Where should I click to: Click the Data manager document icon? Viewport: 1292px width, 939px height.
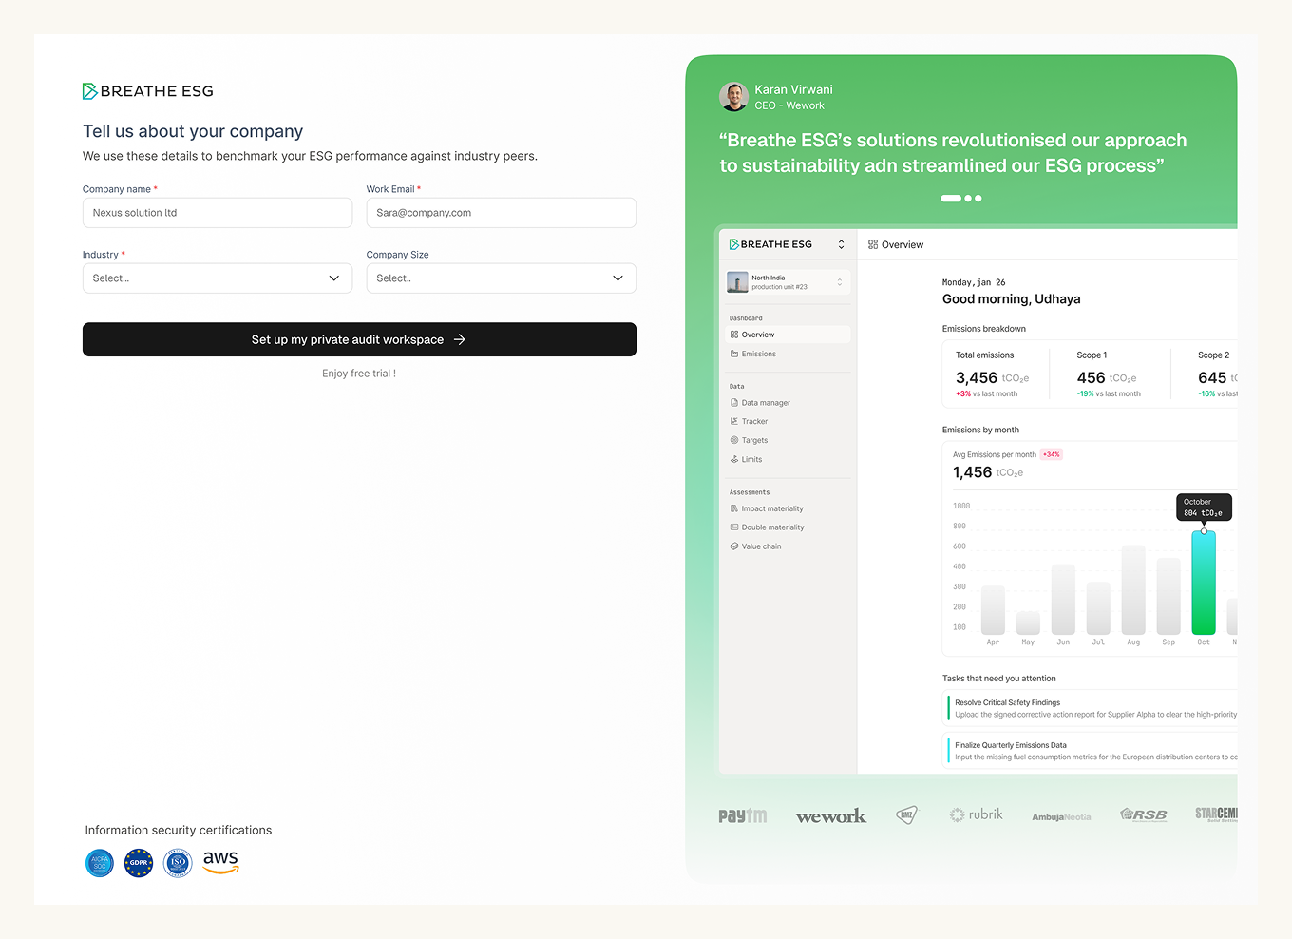coord(734,403)
